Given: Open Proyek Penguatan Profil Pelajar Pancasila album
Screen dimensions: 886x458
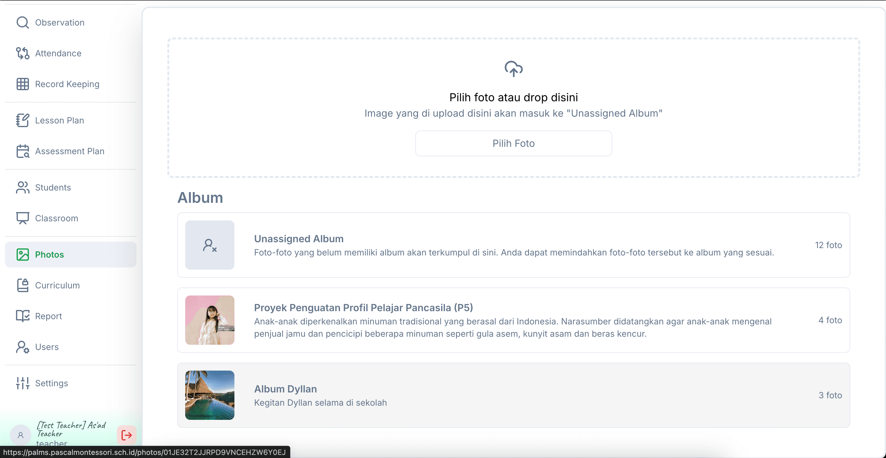Looking at the screenshot, I should click(x=364, y=307).
